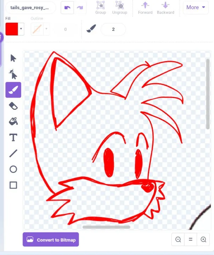Click the outline width field showing 0
Image resolution: width=214 pixels, height=255 pixels.
point(66,29)
